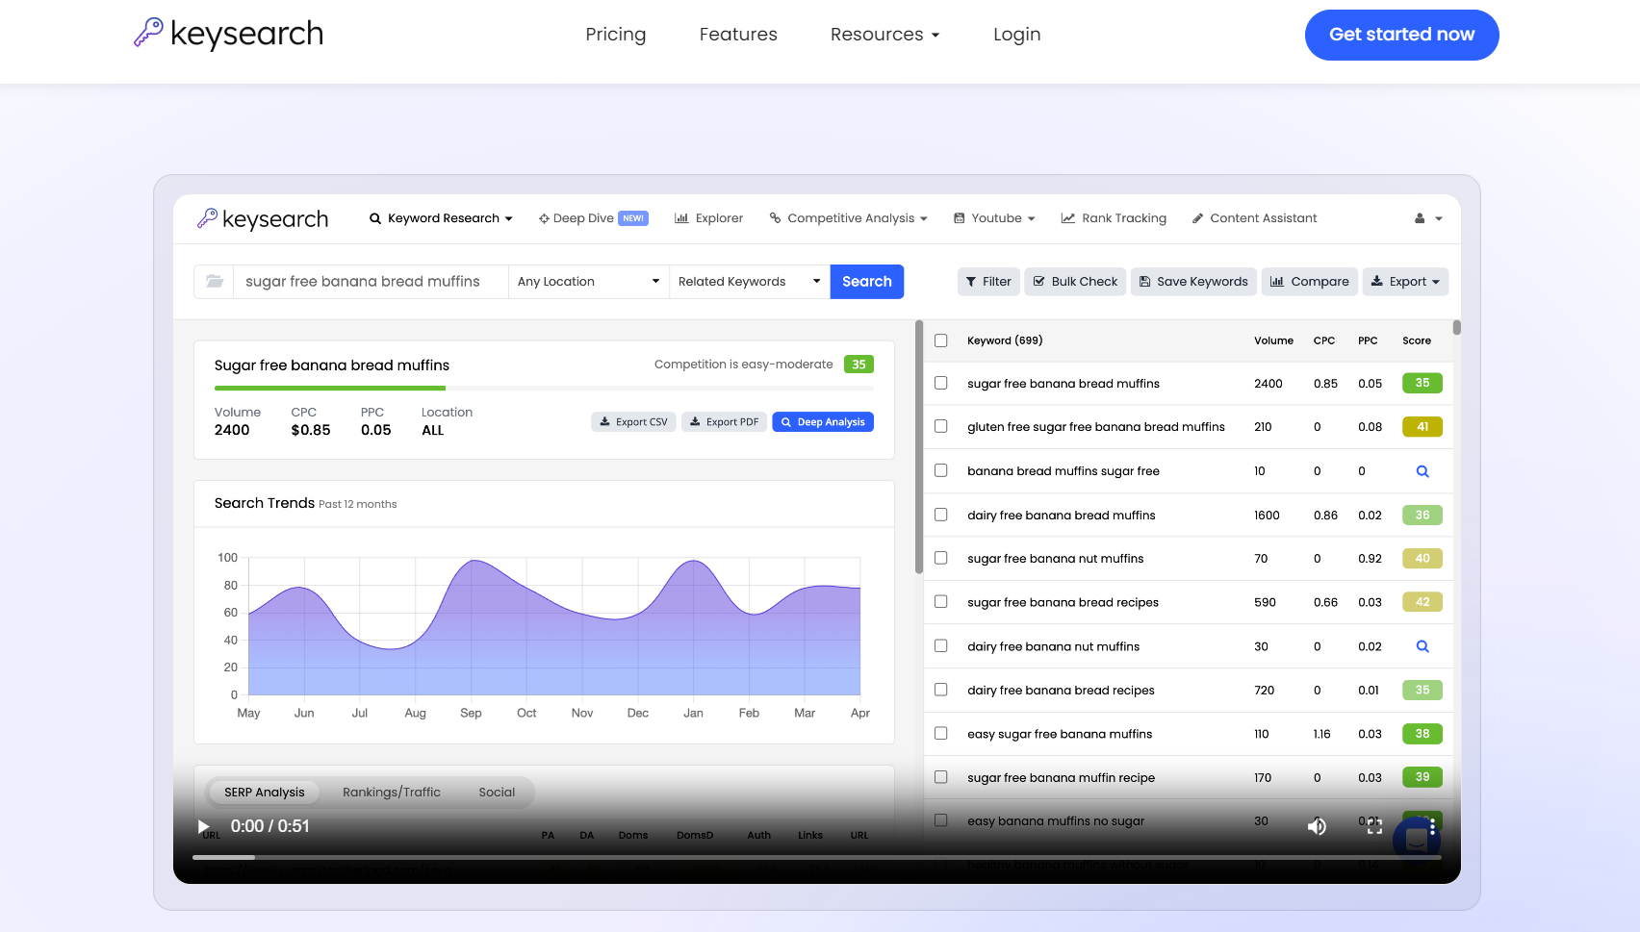This screenshot has height=932, width=1640.
Task: Open the Related Keywords dropdown
Action: click(749, 282)
